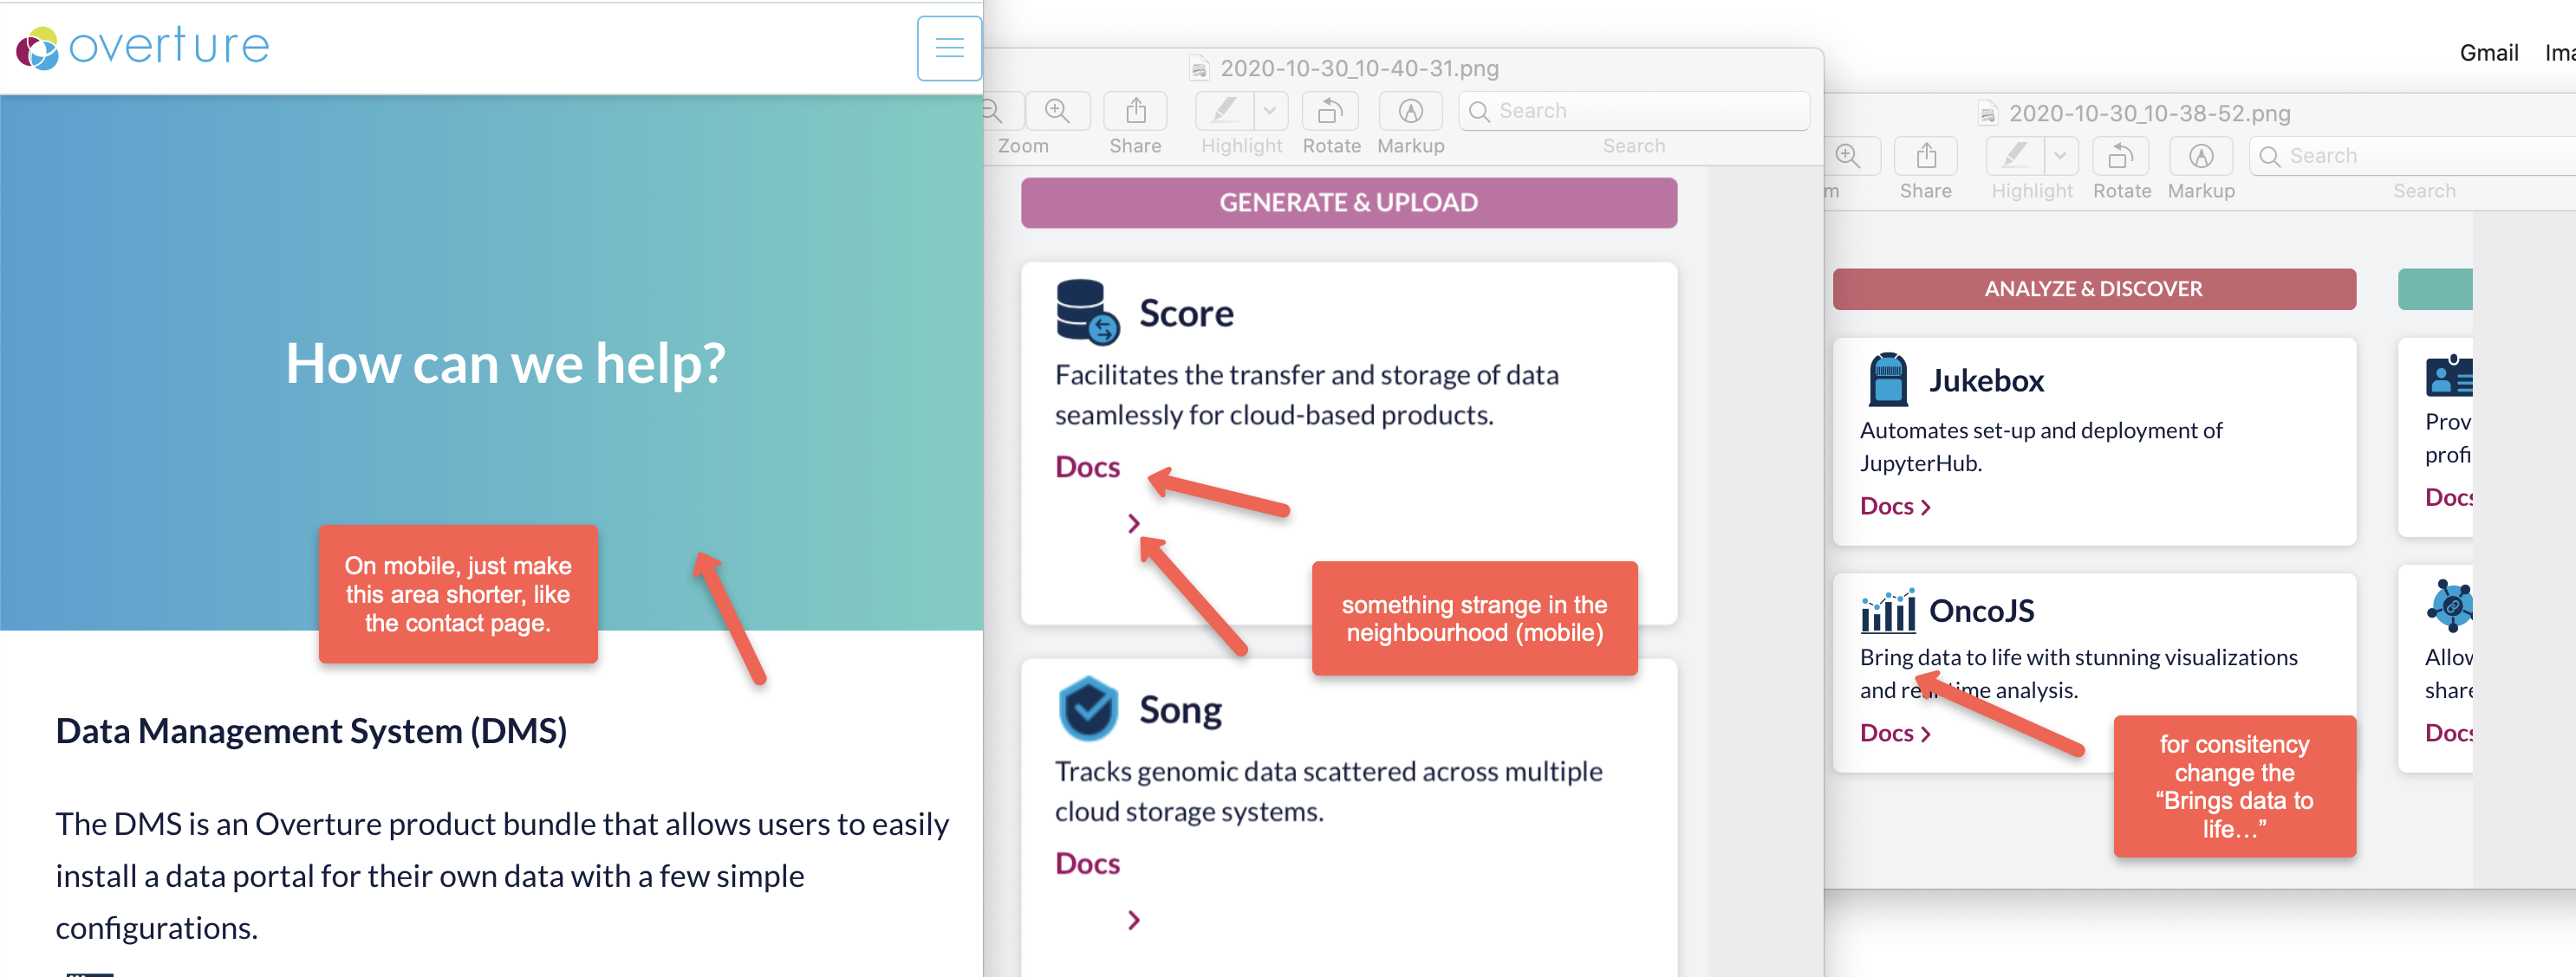2576x977 pixels.
Task: Focus Search field in 10-40-31 Preview window
Action: point(1634,111)
